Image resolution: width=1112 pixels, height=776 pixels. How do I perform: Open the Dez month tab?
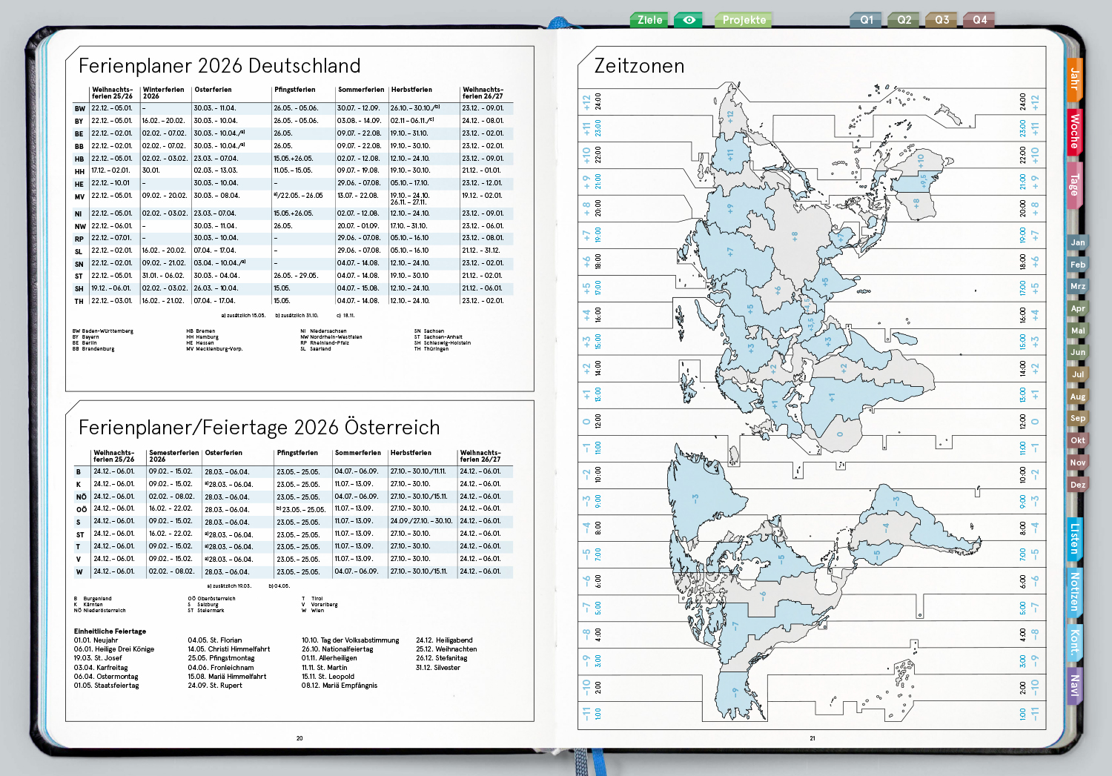click(1077, 485)
